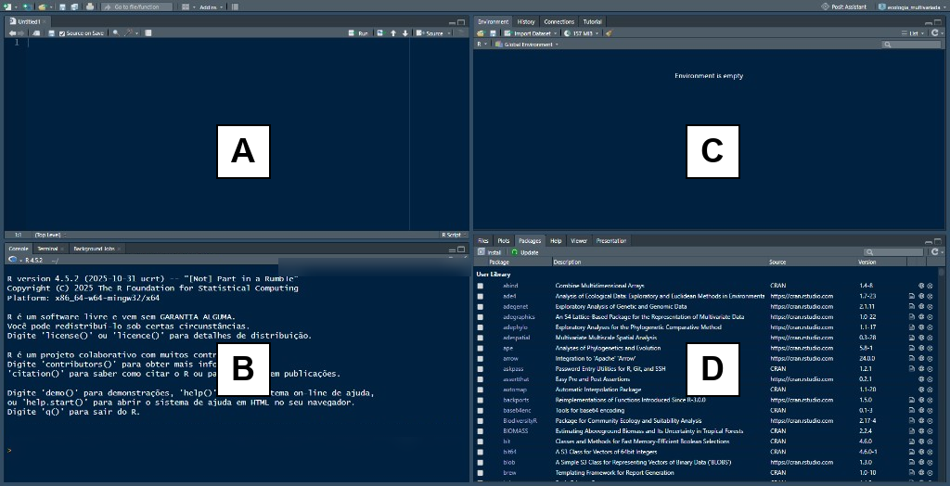Open the automap package link
Image resolution: width=950 pixels, height=486 pixels.
click(x=513, y=390)
